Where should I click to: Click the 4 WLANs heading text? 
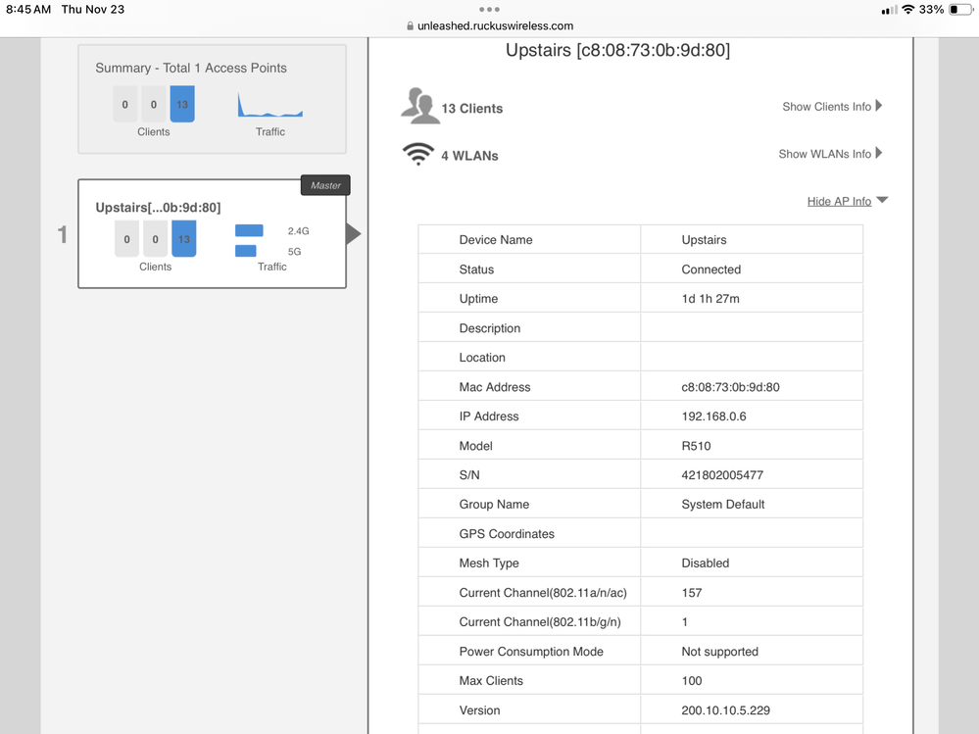coord(469,156)
